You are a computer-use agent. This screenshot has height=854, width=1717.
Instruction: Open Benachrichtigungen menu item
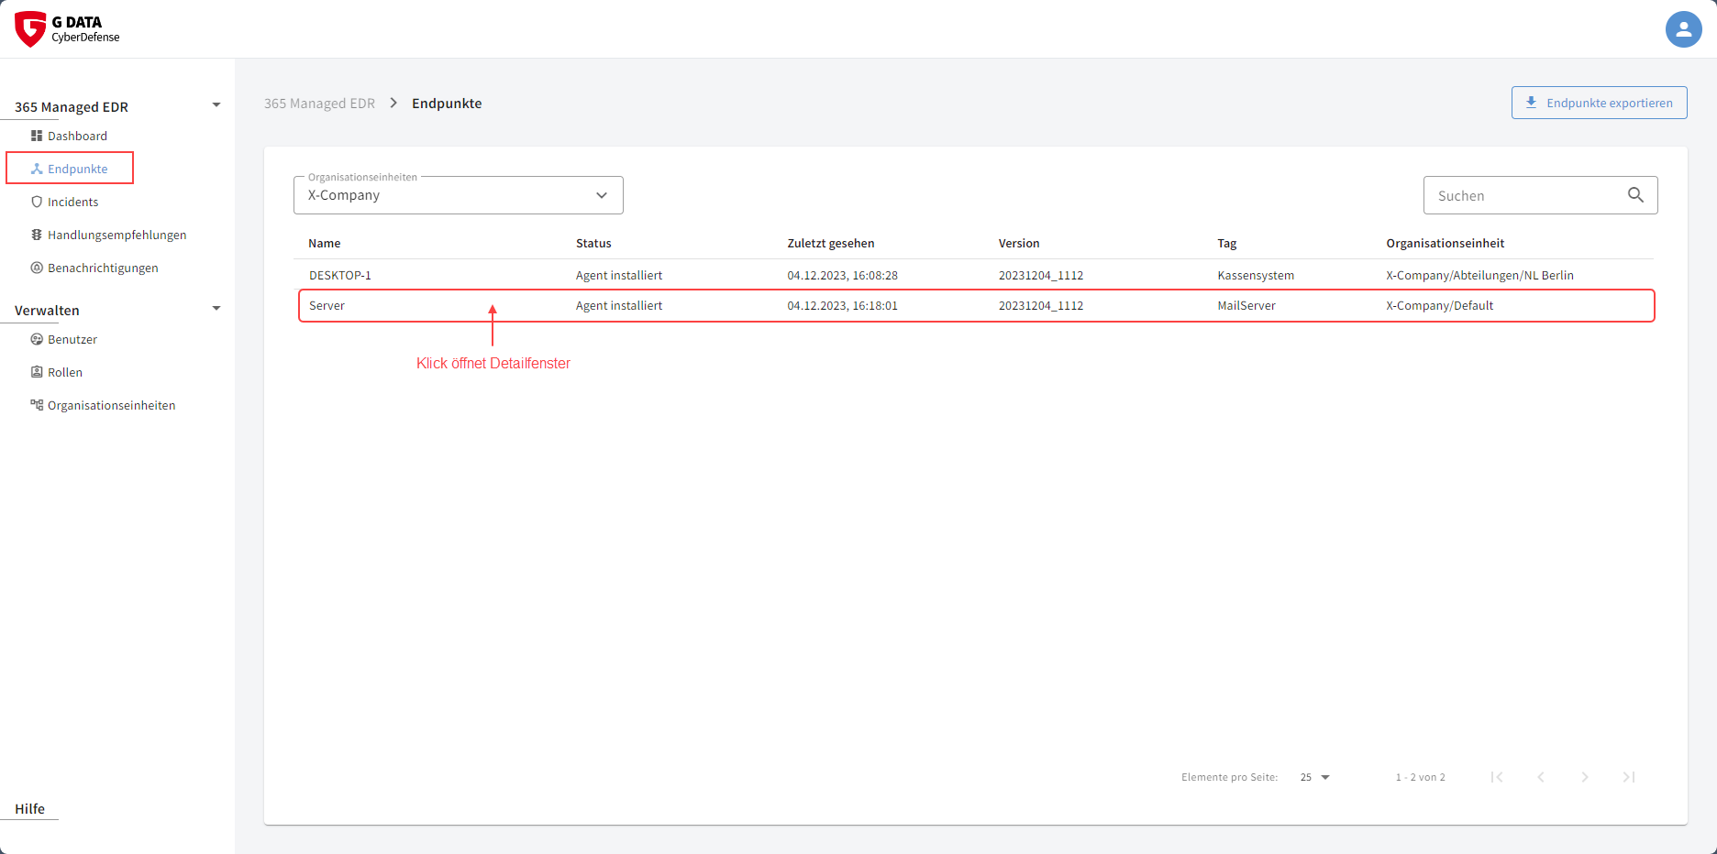(x=103, y=268)
